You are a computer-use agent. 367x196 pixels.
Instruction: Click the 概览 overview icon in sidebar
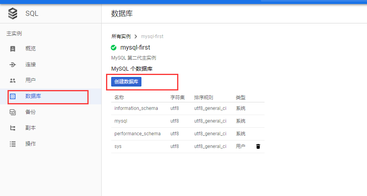(x=13, y=49)
